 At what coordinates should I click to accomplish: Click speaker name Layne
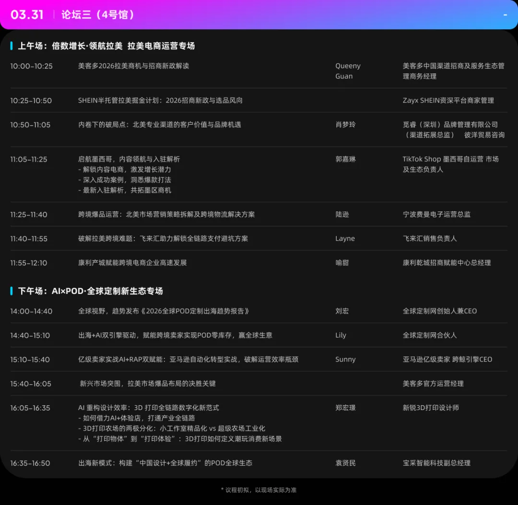(x=345, y=238)
